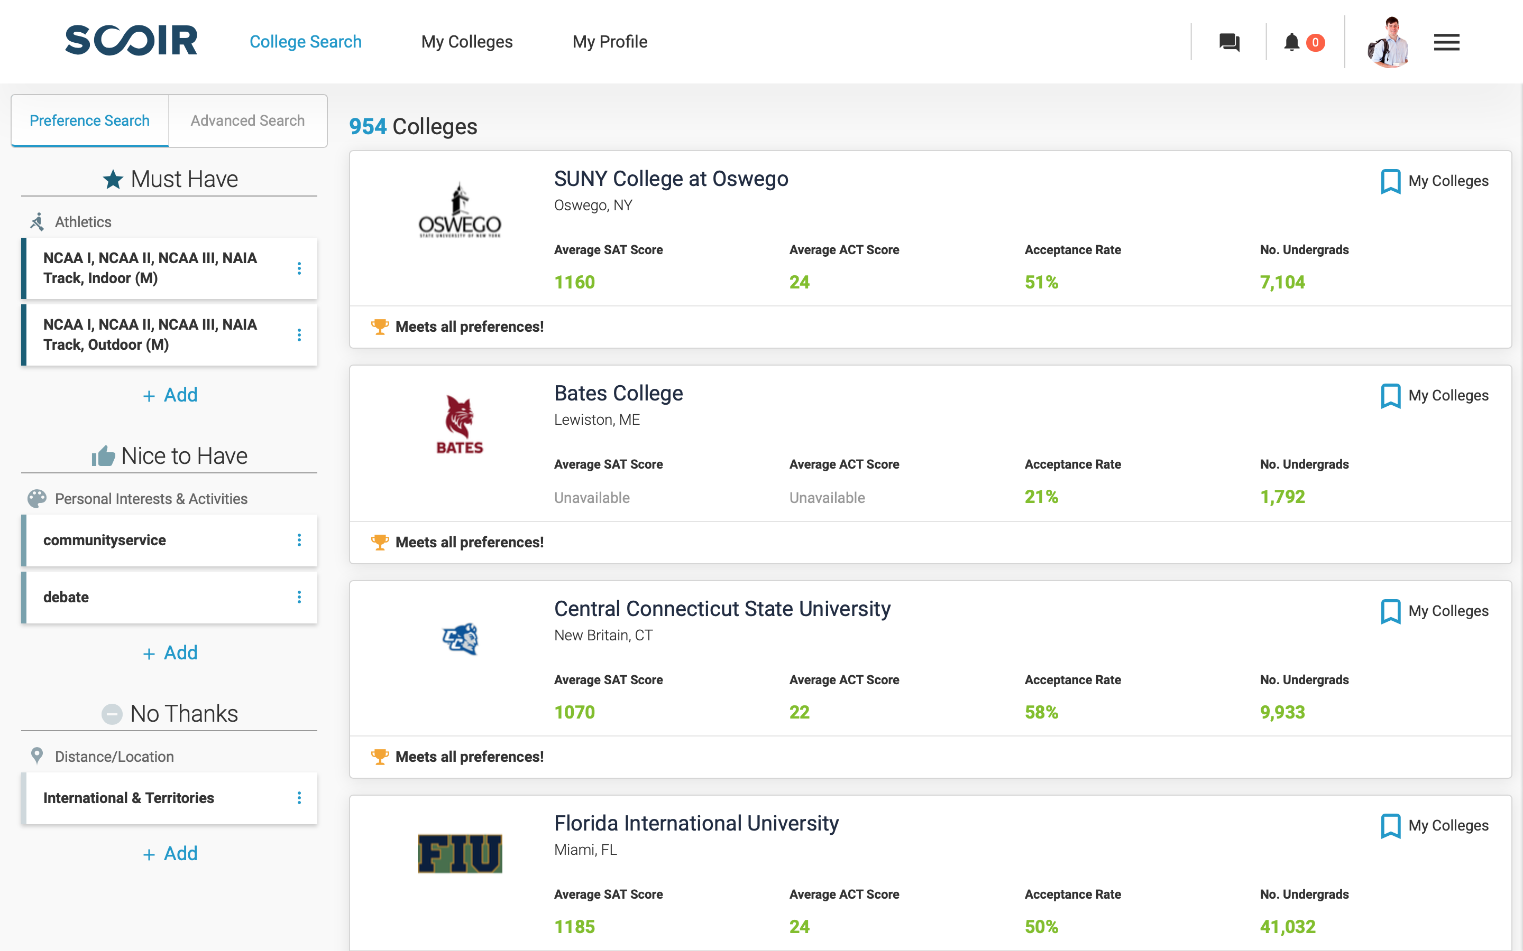Select the debate preference card
Image resolution: width=1523 pixels, height=951 pixels.
(x=169, y=597)
